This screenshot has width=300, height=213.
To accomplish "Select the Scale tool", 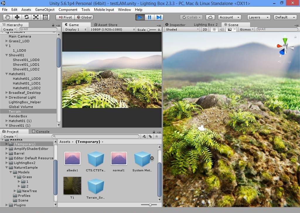I will 36,17.
